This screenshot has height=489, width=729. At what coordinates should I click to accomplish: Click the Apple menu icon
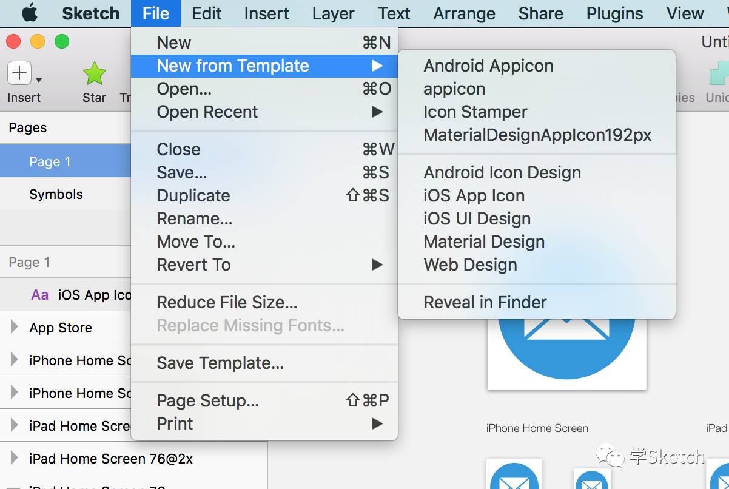tap(30, 13)
